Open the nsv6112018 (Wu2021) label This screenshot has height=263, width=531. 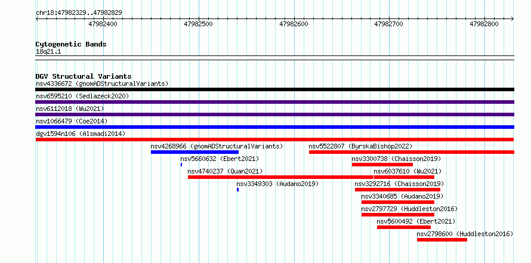[70, 109]
